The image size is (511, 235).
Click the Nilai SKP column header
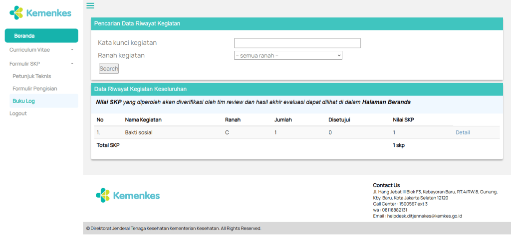point(403,120)
